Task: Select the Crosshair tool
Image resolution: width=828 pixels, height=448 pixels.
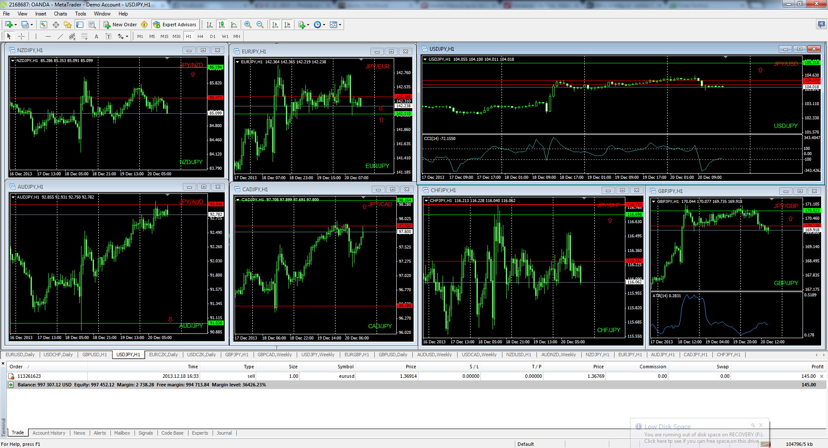Action: point(21,36)
